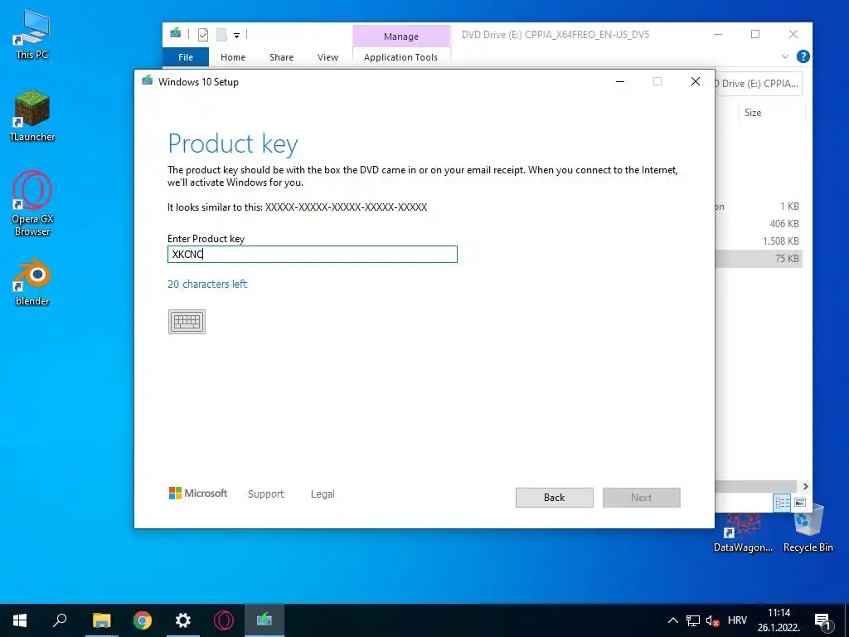Select blender desktop icon
This screenshot has width=849, height=637.
click(x=32, y=282)
